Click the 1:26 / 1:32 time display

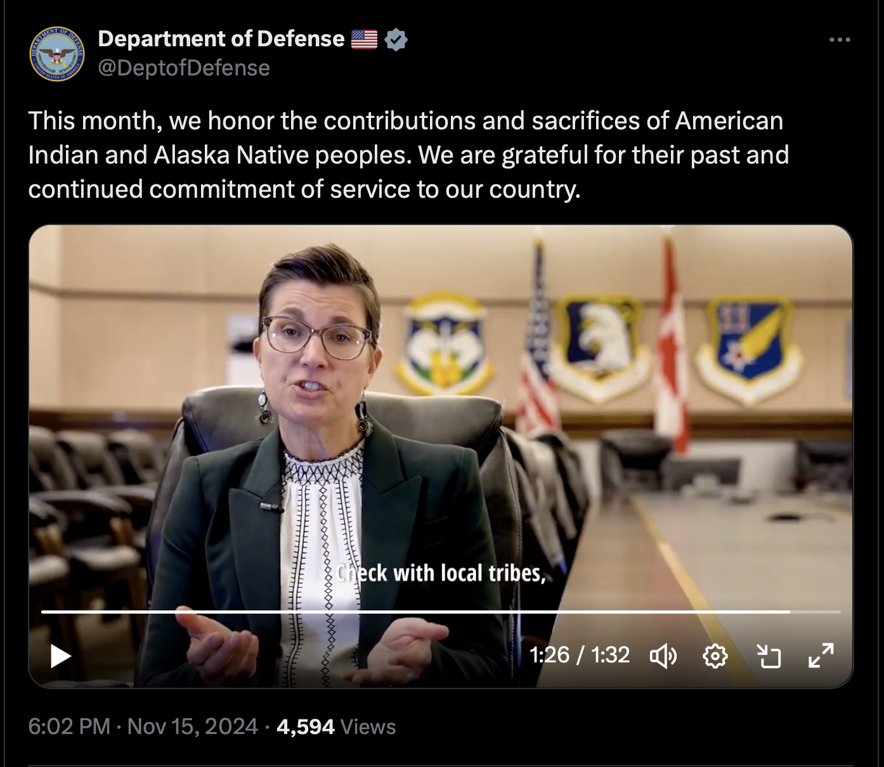tap(580, 655)
